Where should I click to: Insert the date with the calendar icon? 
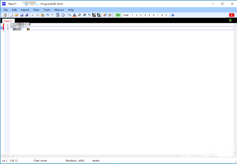click(x=58, y=15)
